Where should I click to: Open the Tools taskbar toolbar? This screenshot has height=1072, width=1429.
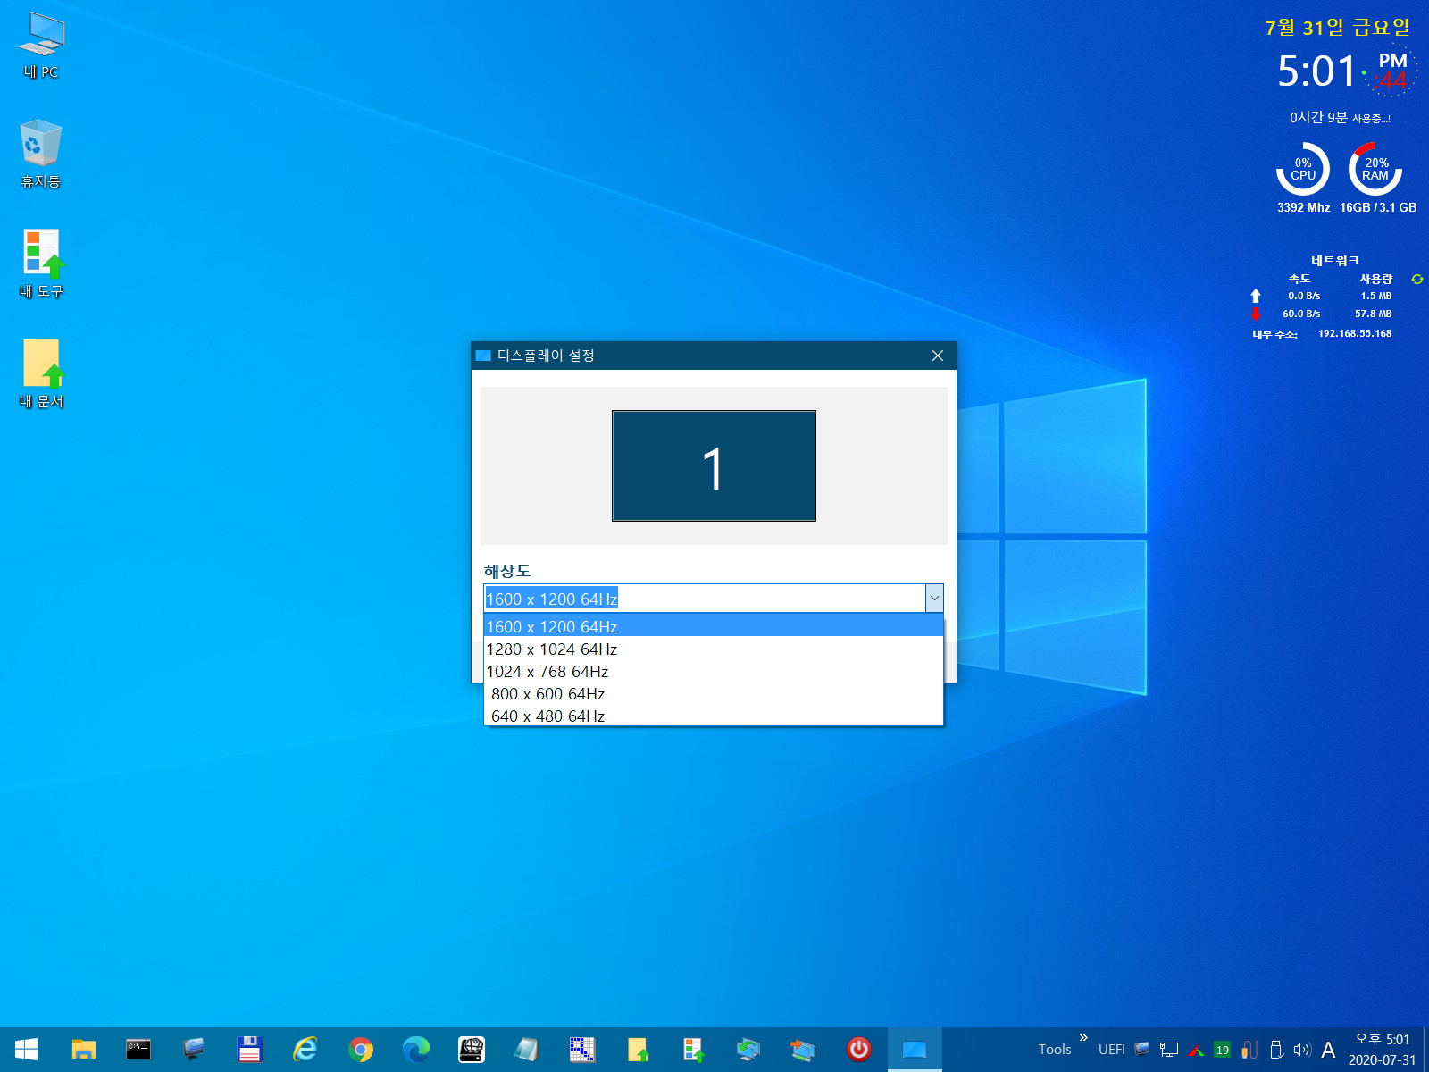1055,1050
